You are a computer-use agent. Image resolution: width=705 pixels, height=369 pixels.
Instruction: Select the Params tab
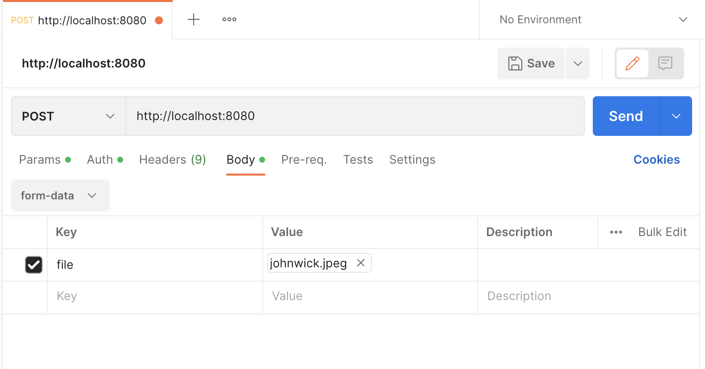click(x=39, y=159)
